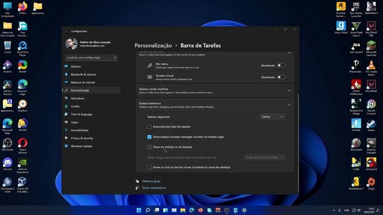Go to Bluetooth & devices
383x215 pixels.
92,74
